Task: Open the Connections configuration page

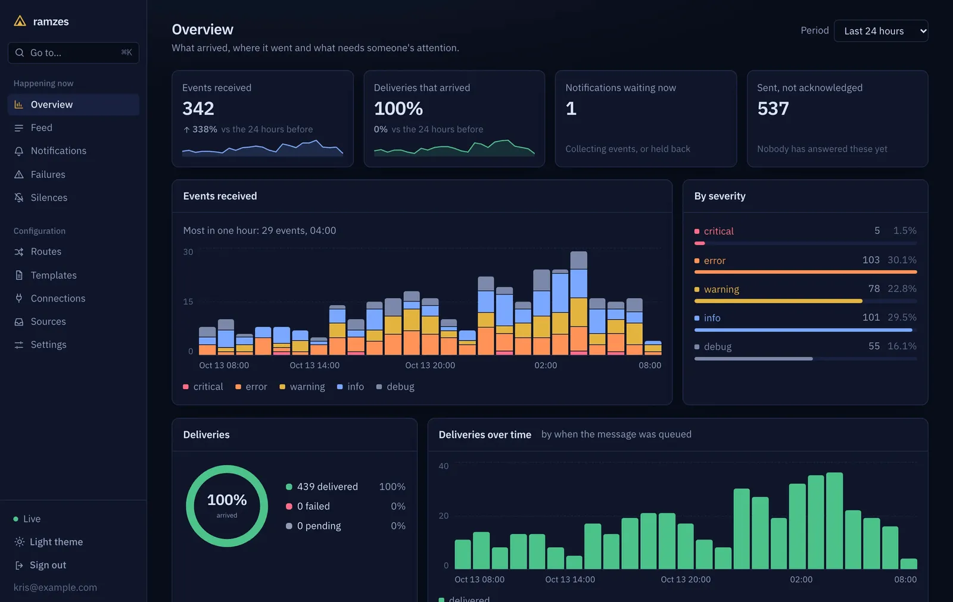Action: (73, 299)
